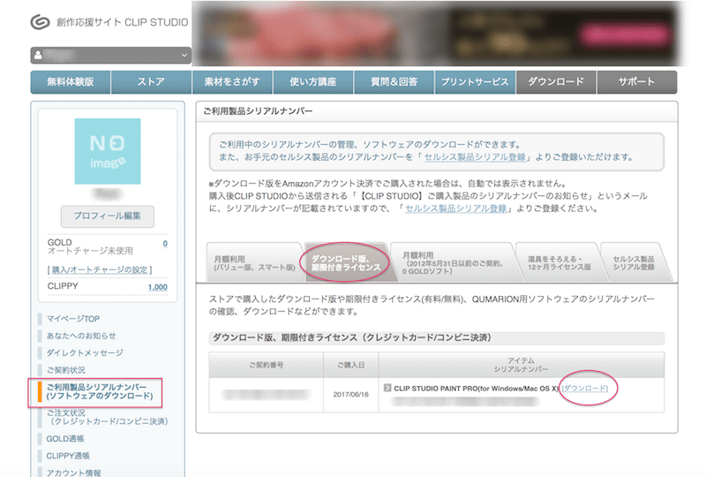This screenshot has width=706, height=477.
Task: Open ご契約状況 in sidebar
Action: click(x=65, y=370)
